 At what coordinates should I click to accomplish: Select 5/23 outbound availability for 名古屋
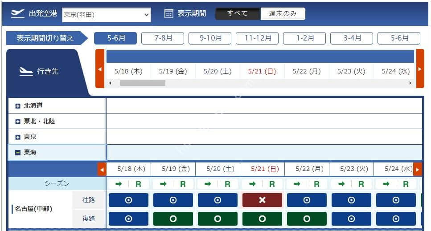tap(351, 200)
